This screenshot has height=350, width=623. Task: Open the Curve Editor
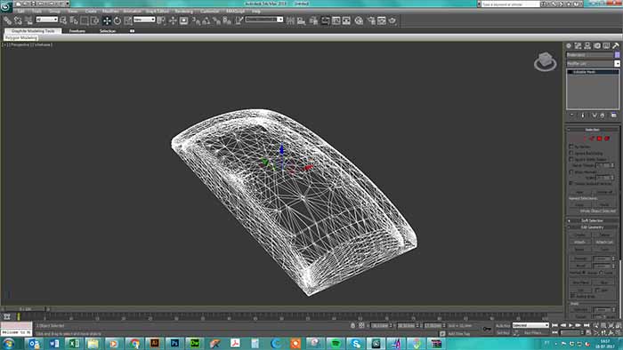[336, 20]
